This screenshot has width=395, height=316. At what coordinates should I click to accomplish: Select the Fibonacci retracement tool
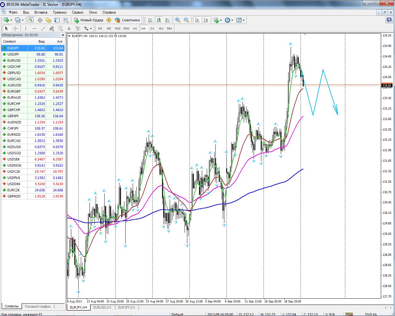pyautogui.click(x=60, y=28)
